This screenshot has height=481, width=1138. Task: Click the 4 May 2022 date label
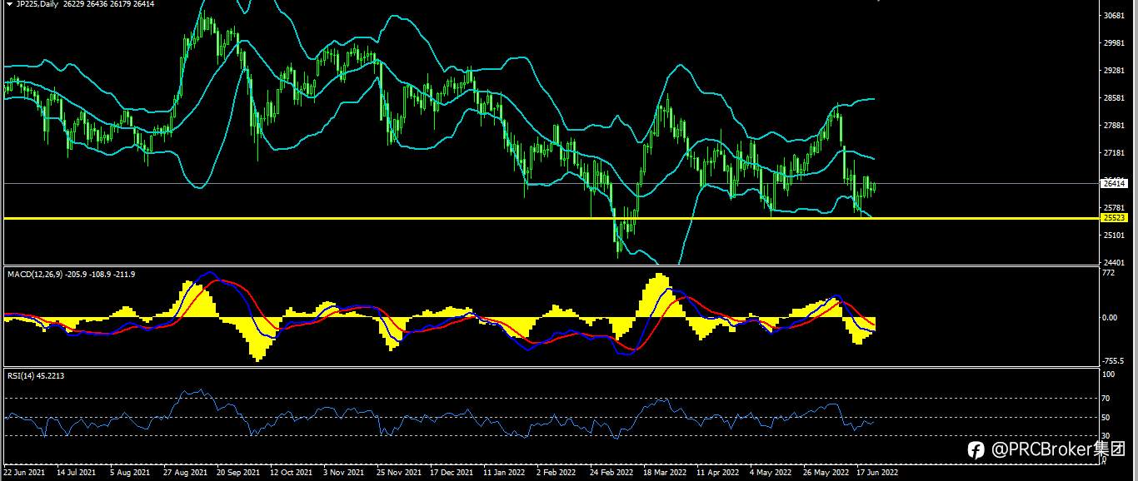coord(770,472)
